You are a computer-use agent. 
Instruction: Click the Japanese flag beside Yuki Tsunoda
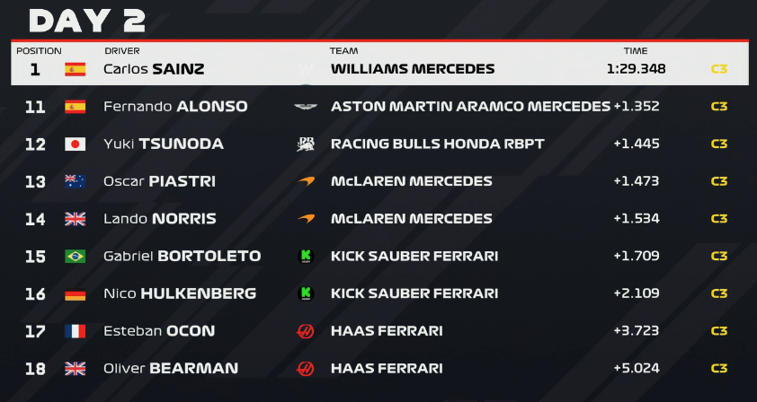point(75,144)
